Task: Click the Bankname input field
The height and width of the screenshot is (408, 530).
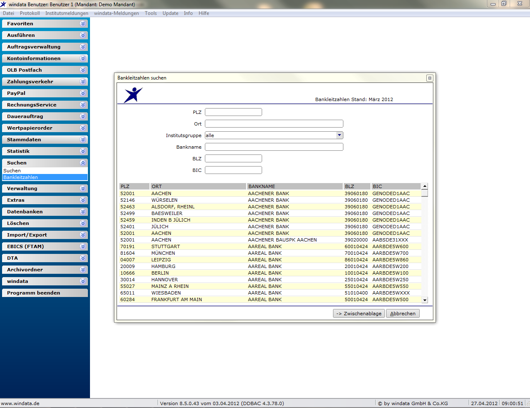Action: (274, 147)
